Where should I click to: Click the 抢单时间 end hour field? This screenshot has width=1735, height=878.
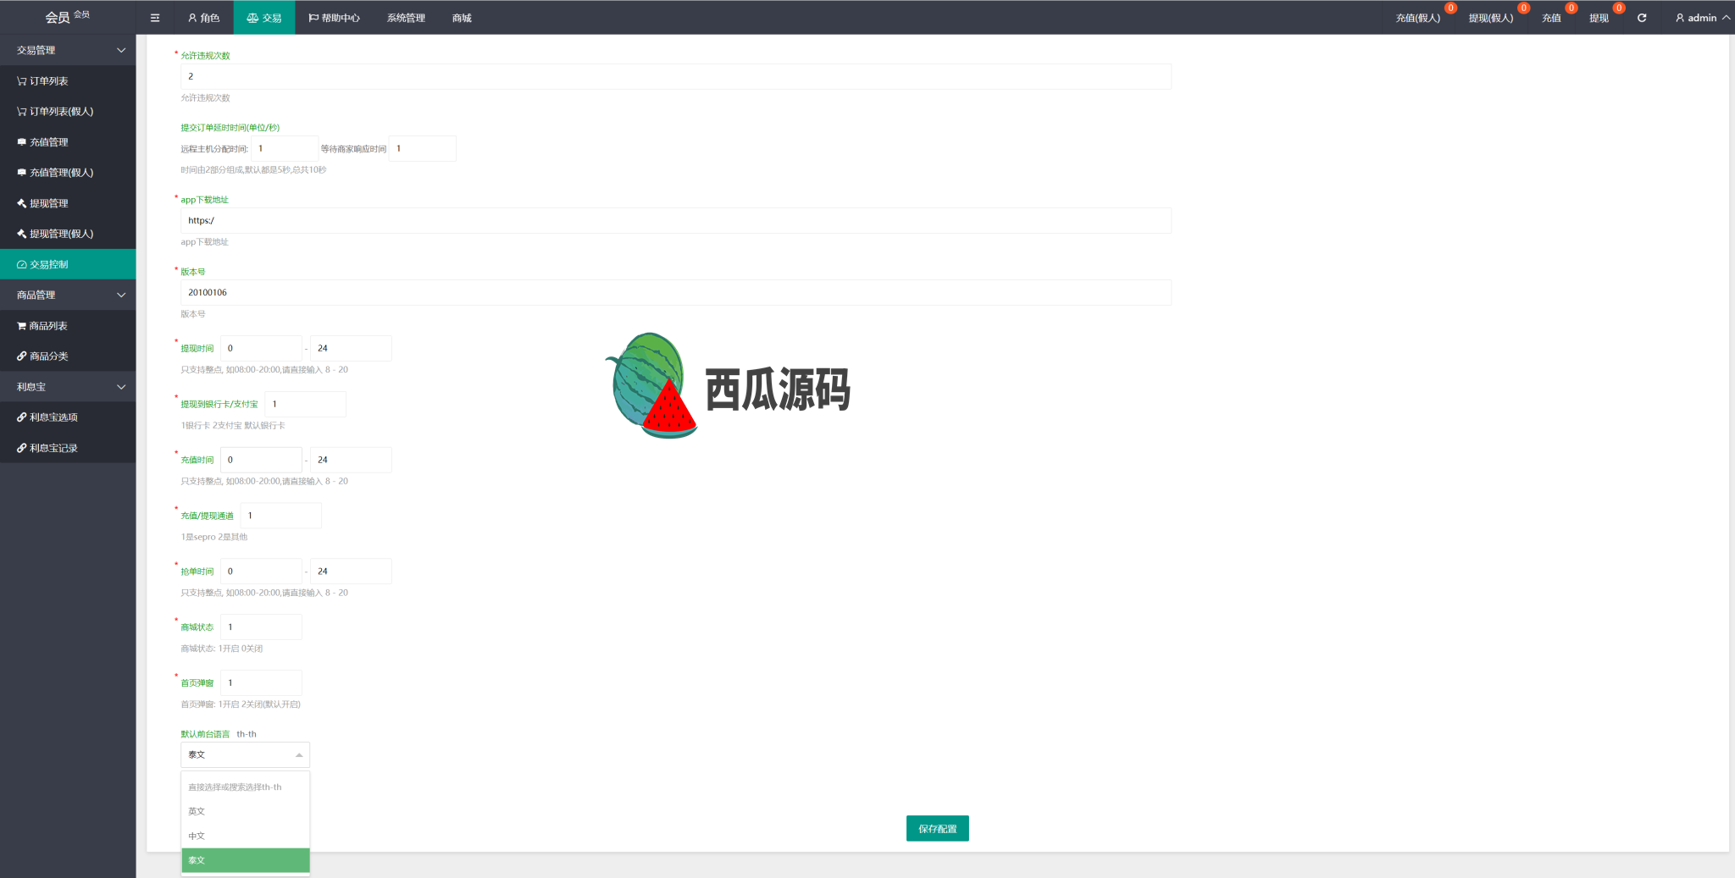pos(351,572)
